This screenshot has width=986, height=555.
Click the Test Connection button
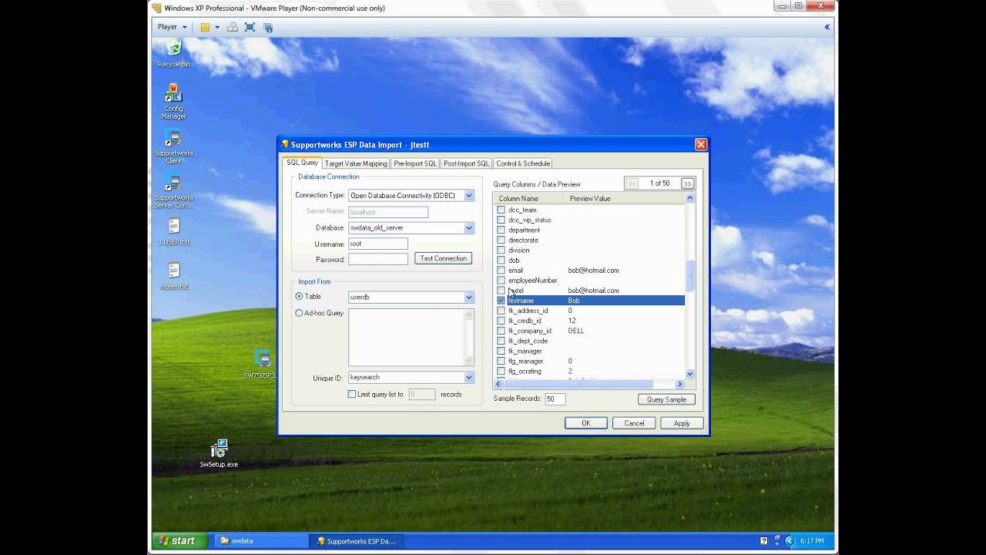[x=443, y=259]
